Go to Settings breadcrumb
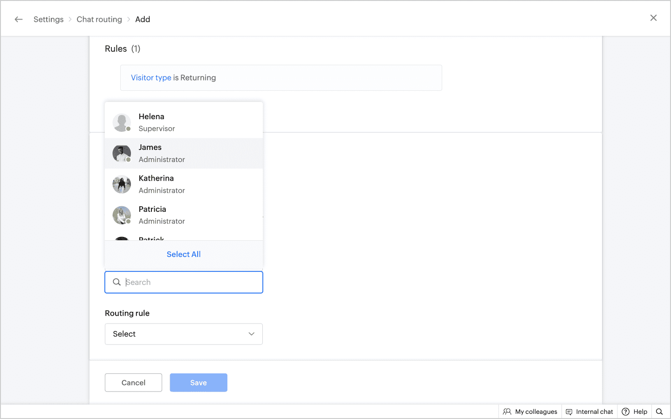This screenshot has height=419, width=671. (x=48, y=19)
